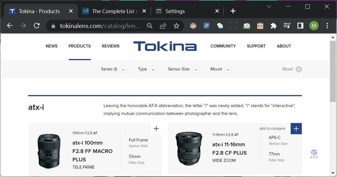Viewport: 337px width, 177px height.
Task: Open Chrome's three-dot menu
Action: (327, 26)
